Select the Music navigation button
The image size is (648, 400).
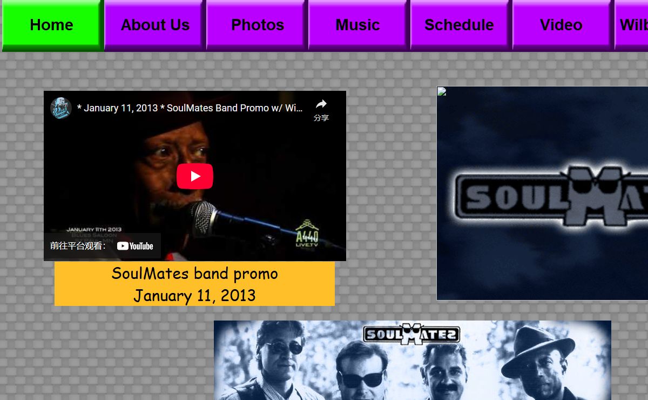tap(357, 25)
